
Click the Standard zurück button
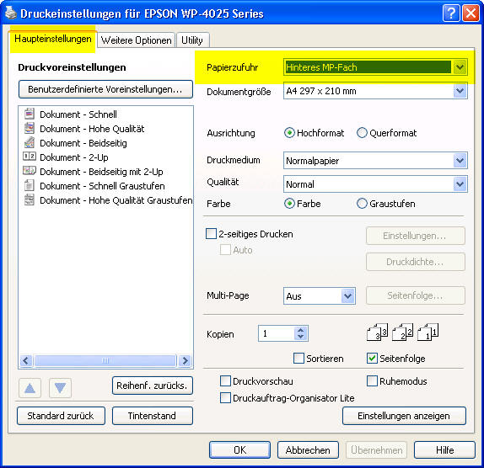[61, 416]
